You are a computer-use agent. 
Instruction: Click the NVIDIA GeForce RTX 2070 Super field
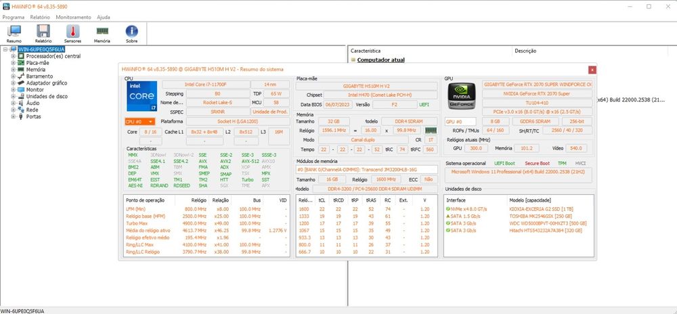click(537, 93)
